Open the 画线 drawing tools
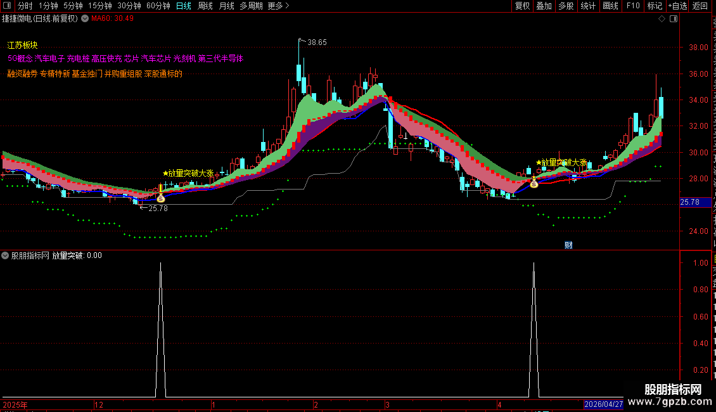This screenshot has height=412, width=716. point(610,6)
